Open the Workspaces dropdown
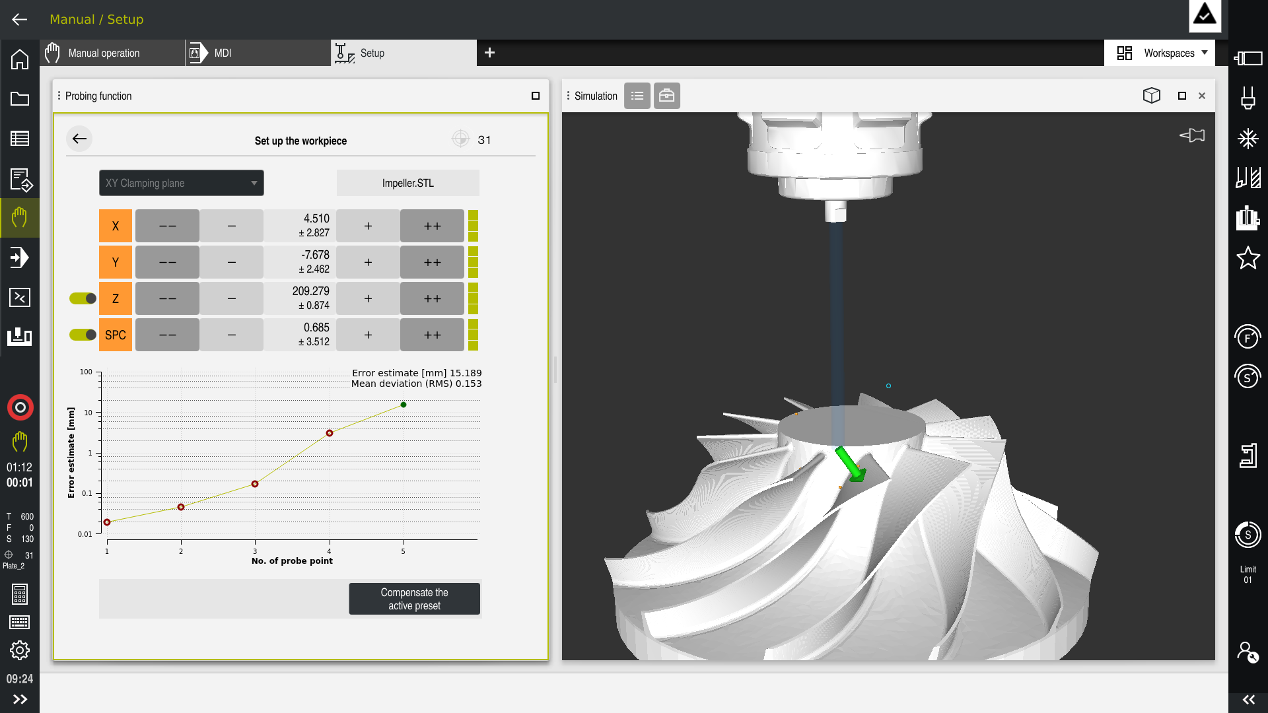The image size is (1268, 713). click(1162, 53)
